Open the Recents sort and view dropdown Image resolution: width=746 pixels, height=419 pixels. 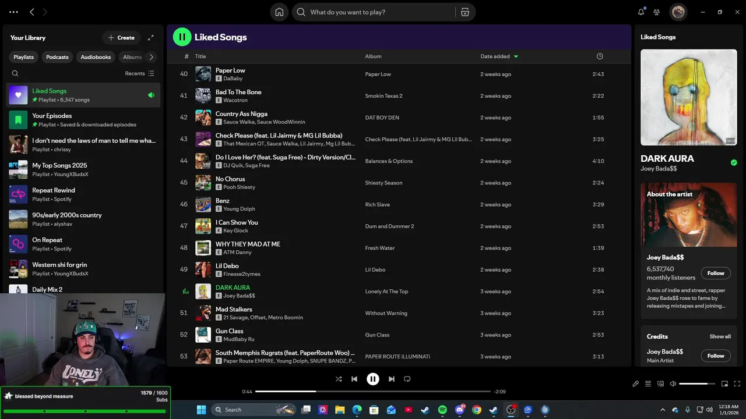pyautogui.click(x=140, y=73)
